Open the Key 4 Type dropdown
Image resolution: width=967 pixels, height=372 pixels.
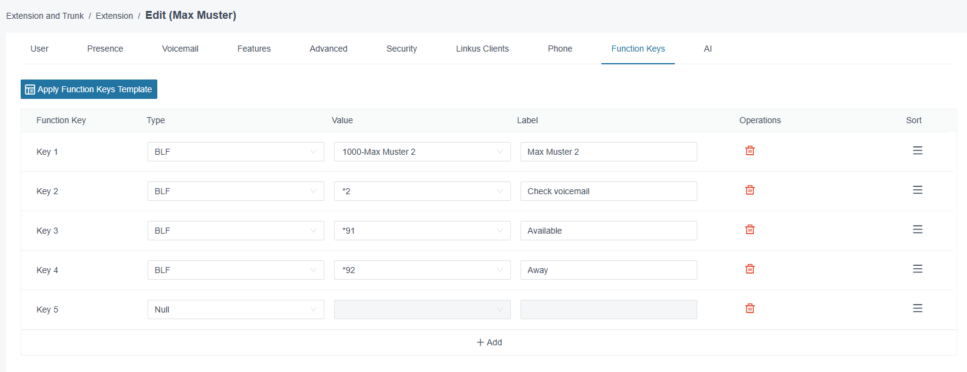tap(236, 270)
